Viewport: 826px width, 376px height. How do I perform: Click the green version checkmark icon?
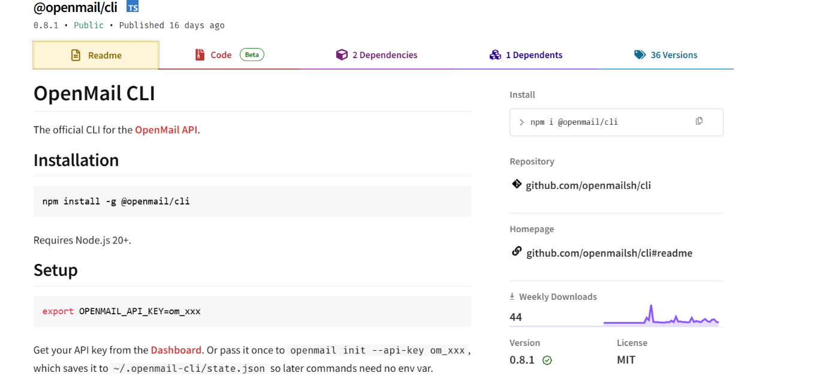(547, 360)
